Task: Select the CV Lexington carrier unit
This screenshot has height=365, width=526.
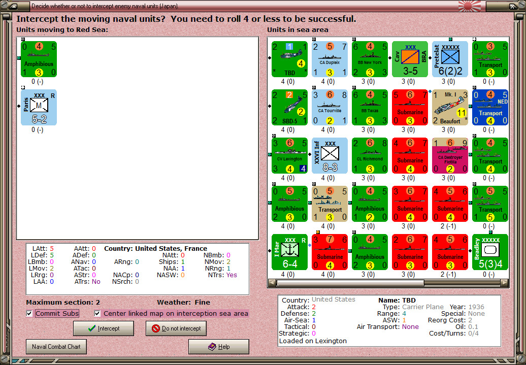Action: click(289, 156)
